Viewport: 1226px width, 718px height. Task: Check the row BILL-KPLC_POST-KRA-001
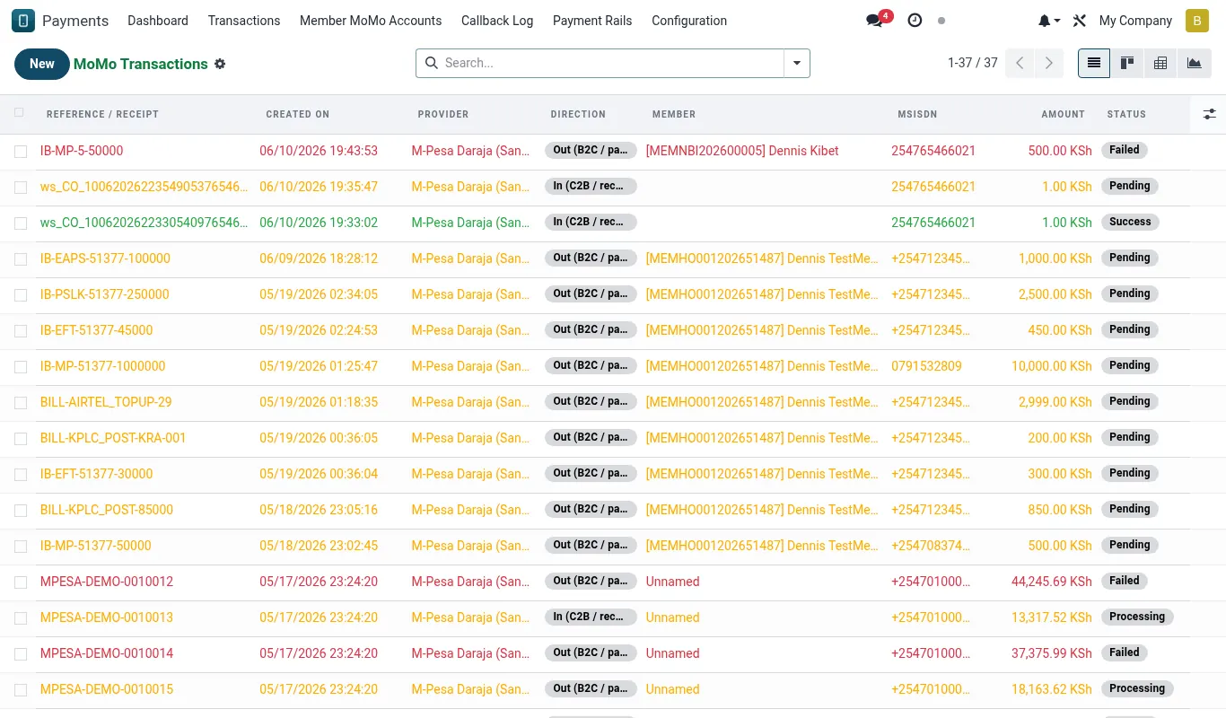pyautogui.click(x=21, y=439)
